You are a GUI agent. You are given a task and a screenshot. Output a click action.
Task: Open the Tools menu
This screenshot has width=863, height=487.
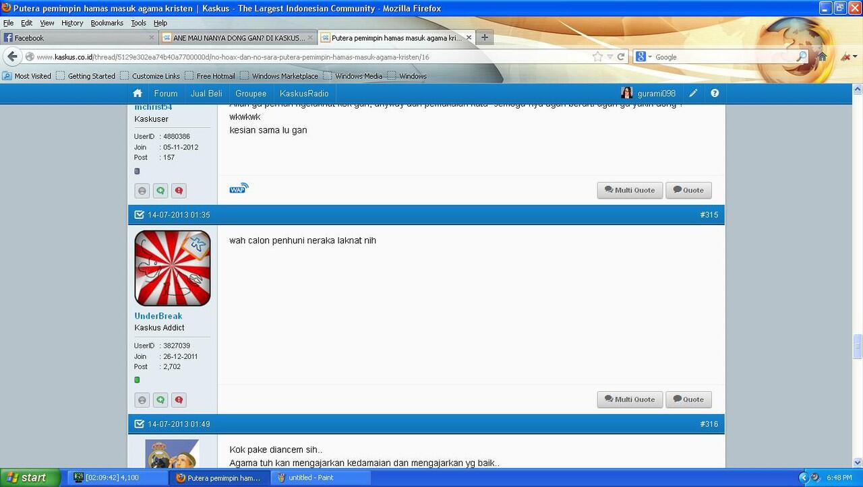(x=138, y=23)
